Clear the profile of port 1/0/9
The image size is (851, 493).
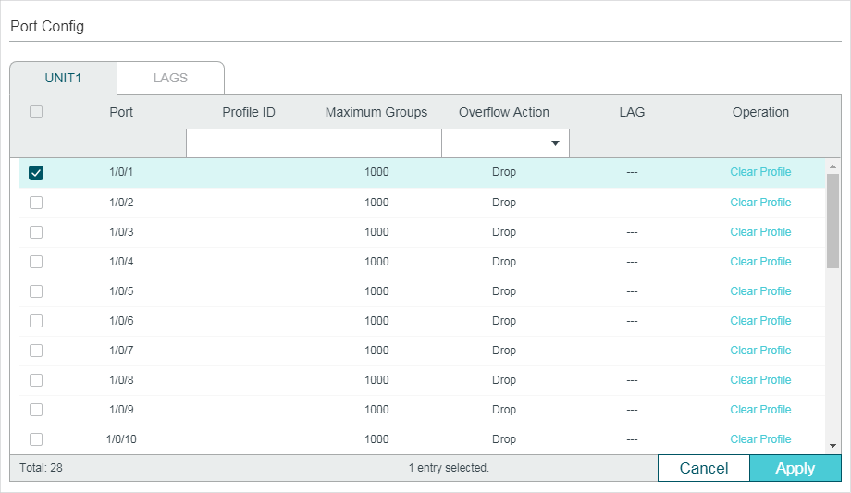(x=760, y=410)
